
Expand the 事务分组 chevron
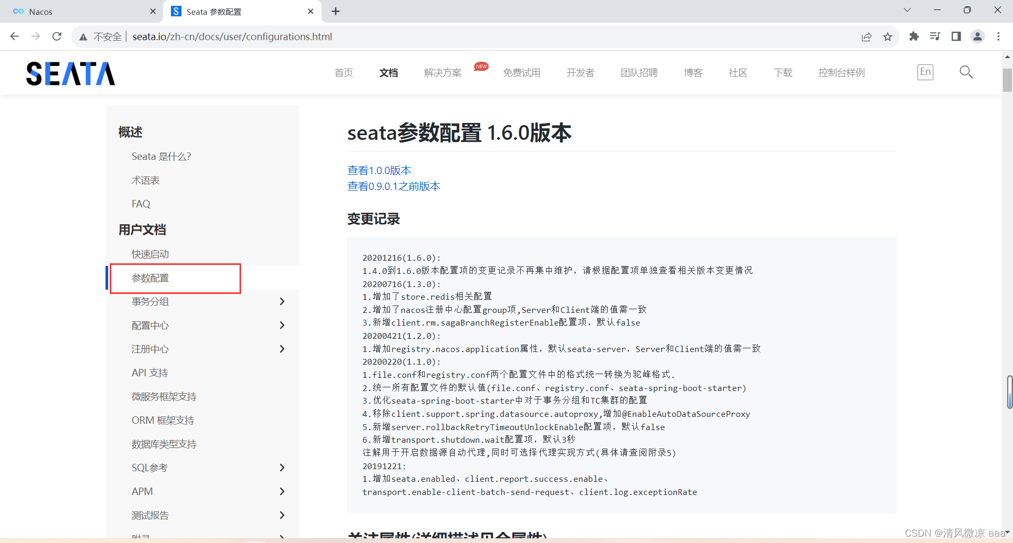[282, 301]
